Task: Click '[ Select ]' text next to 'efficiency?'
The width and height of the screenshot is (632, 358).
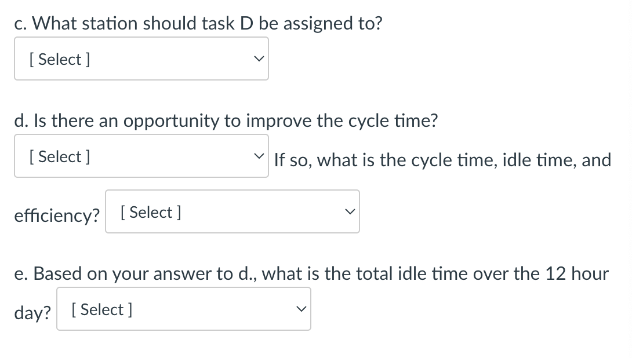Action: (x=151, y=212)
